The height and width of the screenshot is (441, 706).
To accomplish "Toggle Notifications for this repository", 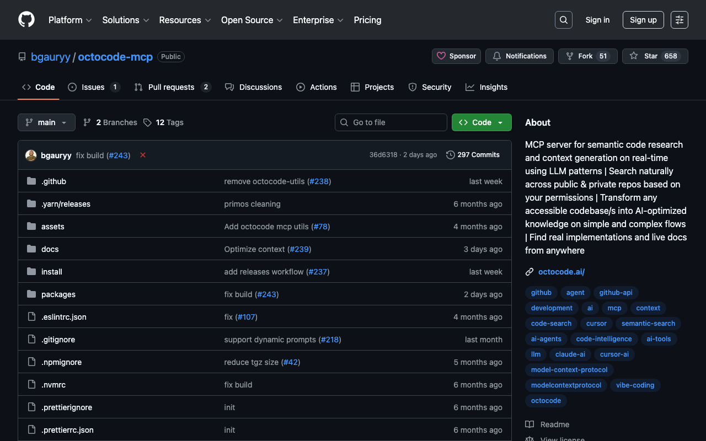I will 519,56.
